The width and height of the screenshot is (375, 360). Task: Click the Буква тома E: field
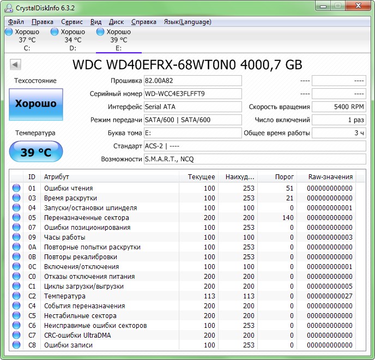193,133
